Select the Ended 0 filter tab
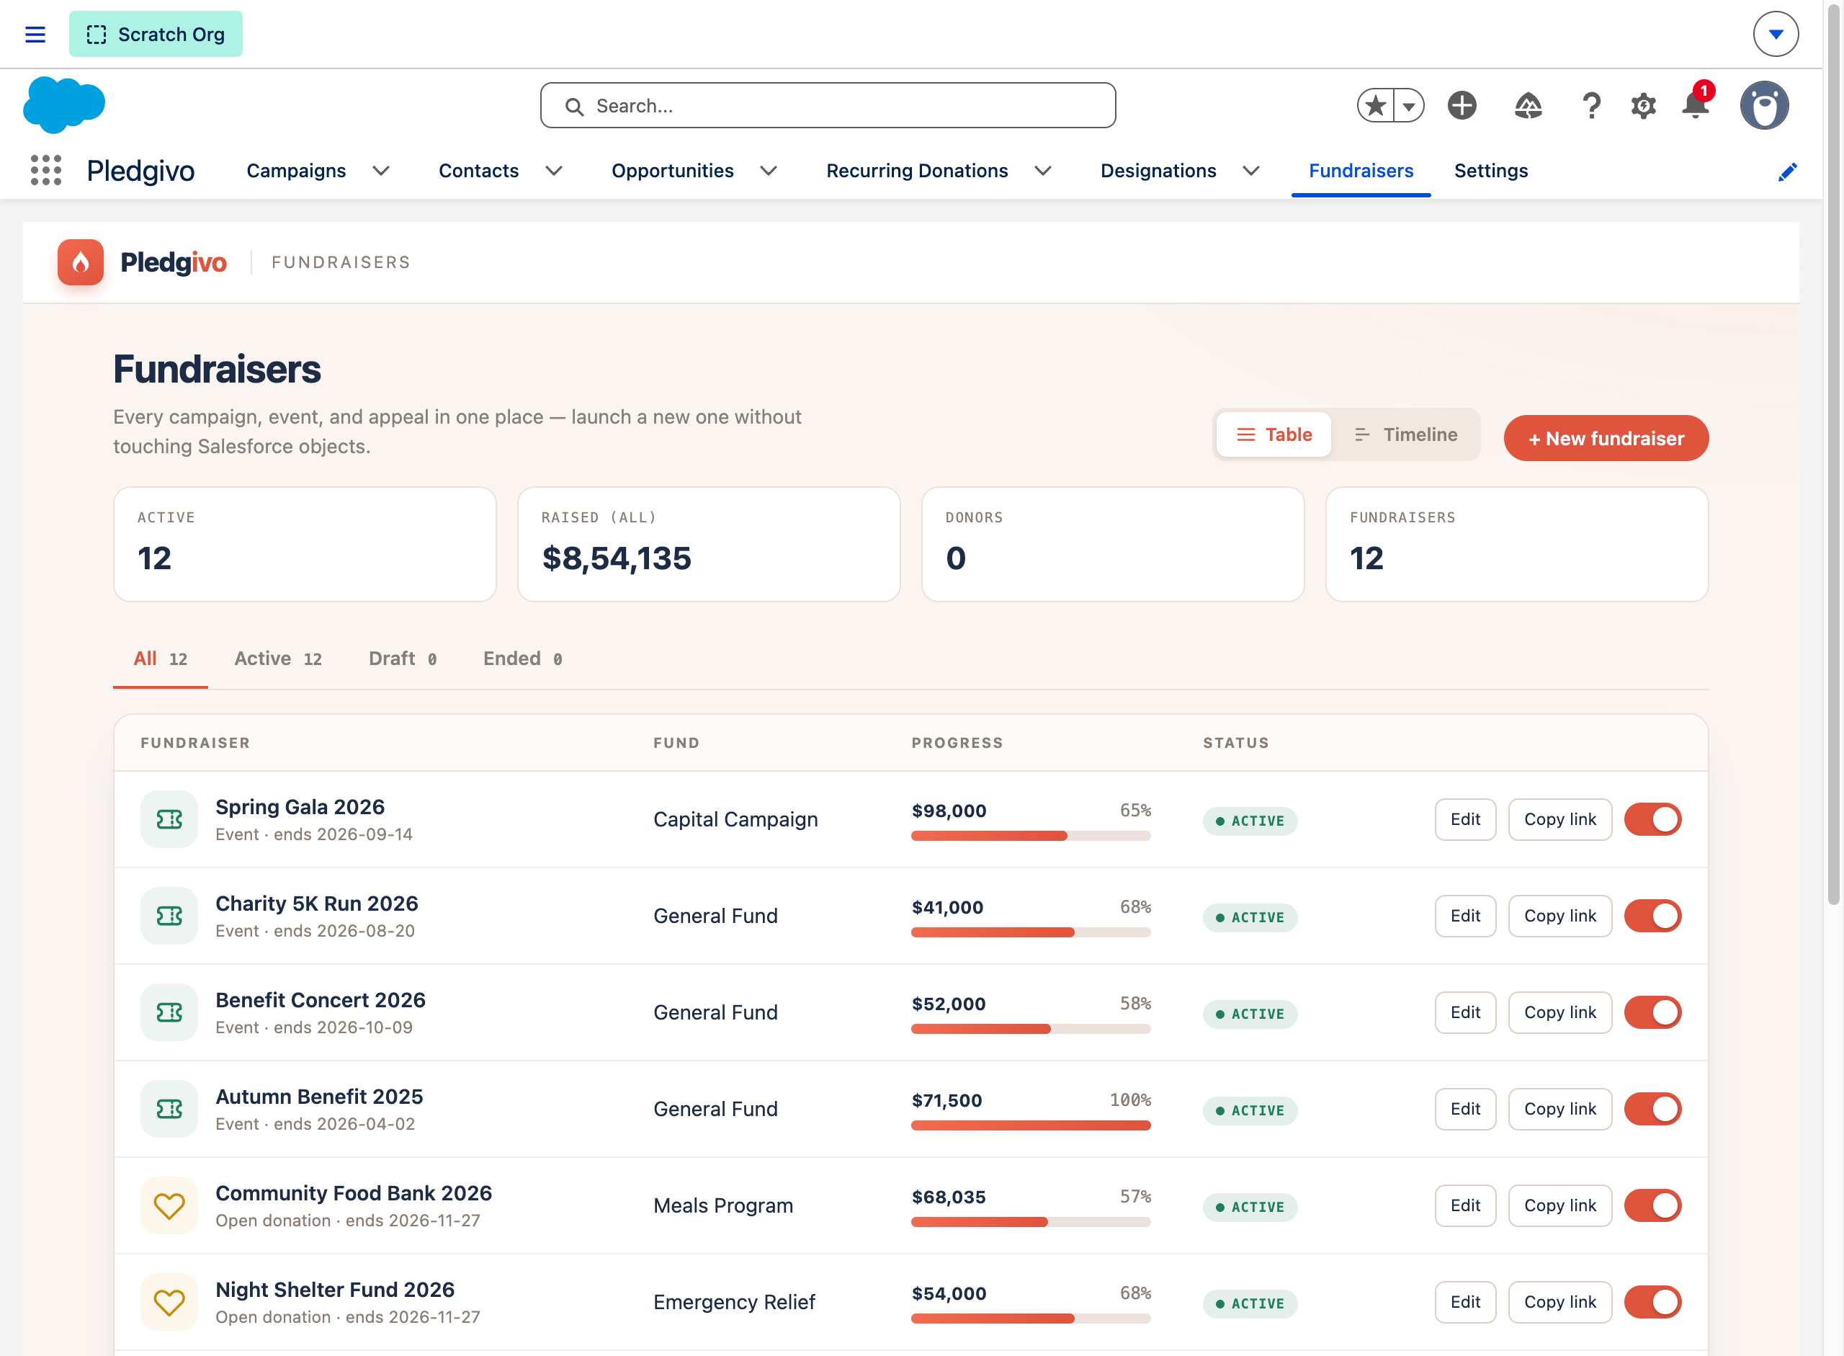1844x1356 pixels. [523, 659]
